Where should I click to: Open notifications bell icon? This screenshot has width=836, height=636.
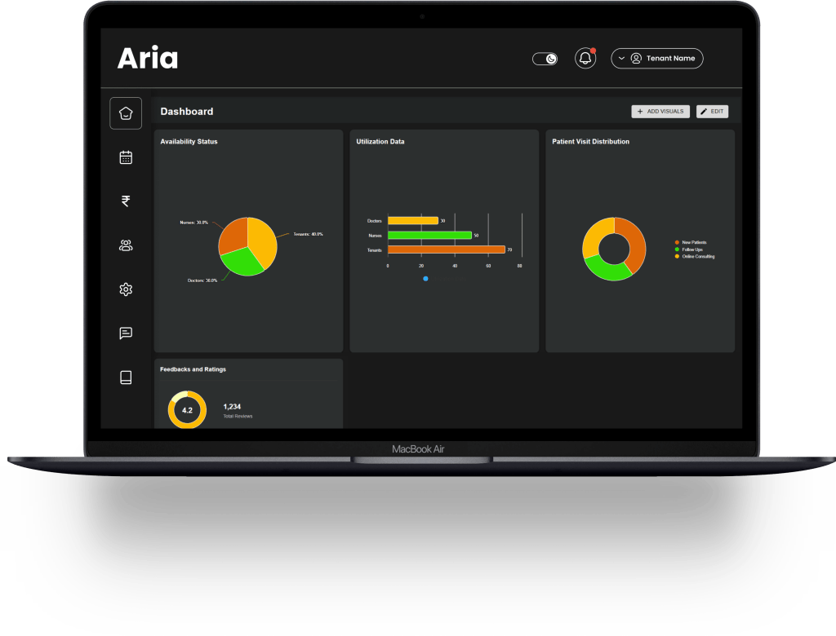click(585, 58)
